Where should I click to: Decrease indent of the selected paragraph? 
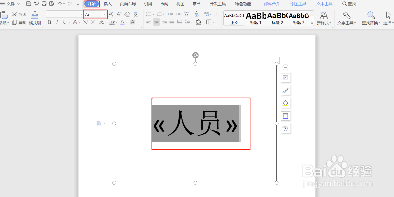point(170,14)
